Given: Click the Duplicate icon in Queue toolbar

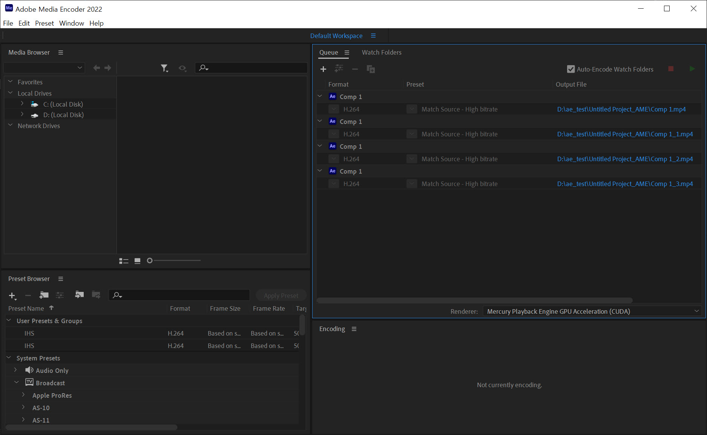Looking at the screenshot, I should point(371,69).
